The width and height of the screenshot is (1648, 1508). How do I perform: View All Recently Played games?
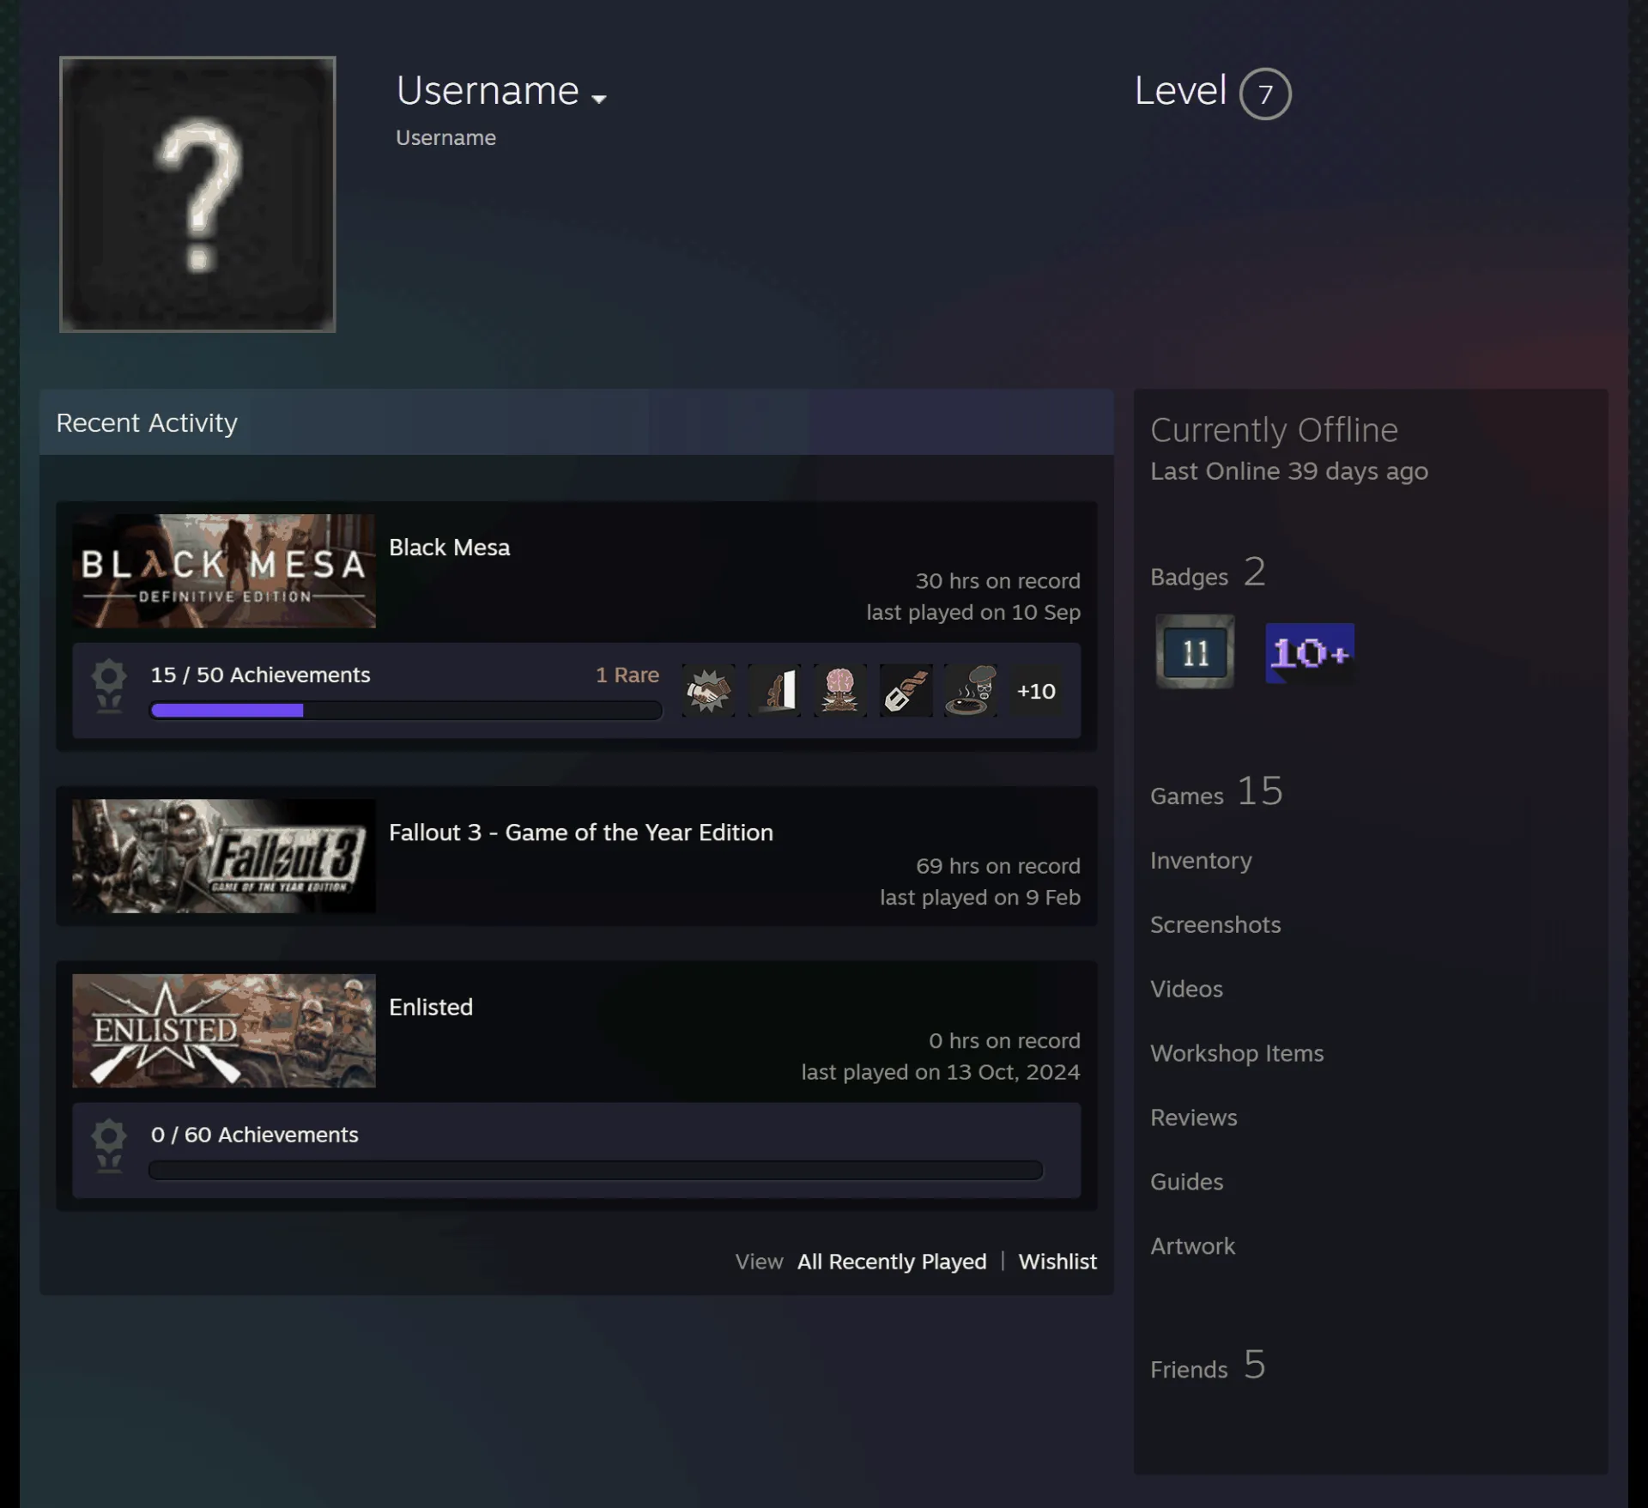click(x=892, y=1262)
